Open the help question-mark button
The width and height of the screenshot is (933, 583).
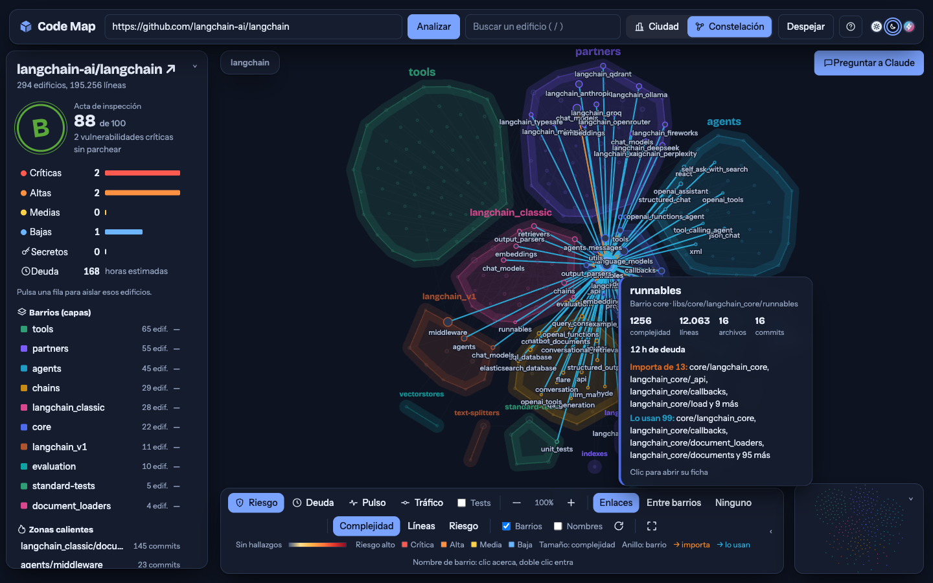(851, 27)
